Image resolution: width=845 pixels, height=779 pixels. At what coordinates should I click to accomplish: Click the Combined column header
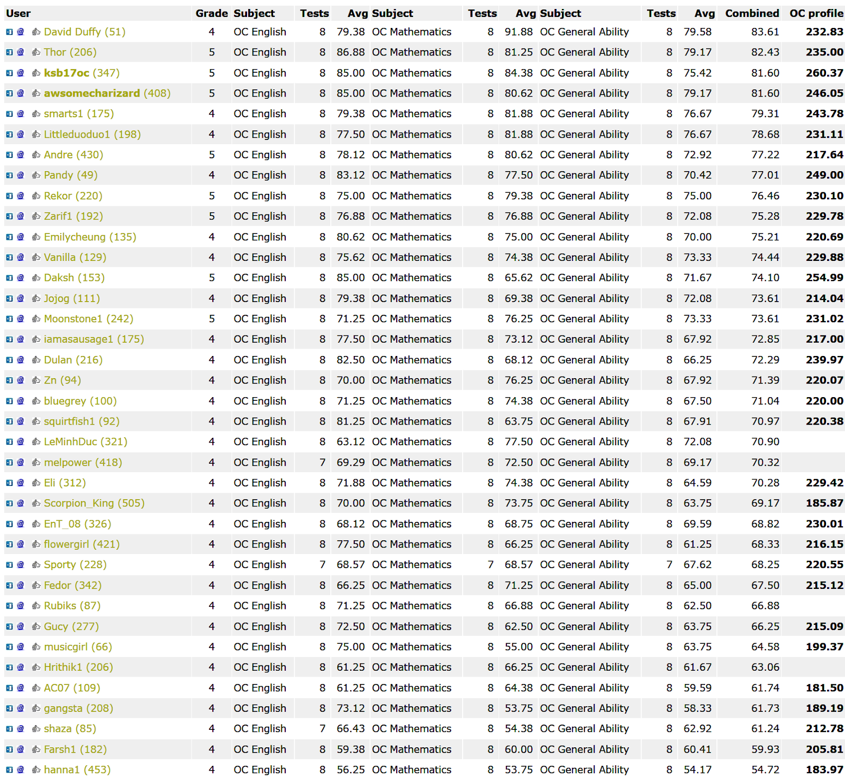(752, 13)
